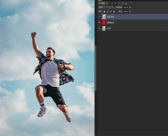Click the canvas scrollbar up arrow
The height and width of the screenshot is (136, 168).
(x=96, y=1)
